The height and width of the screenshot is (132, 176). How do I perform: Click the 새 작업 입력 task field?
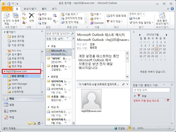pos(151,90)
